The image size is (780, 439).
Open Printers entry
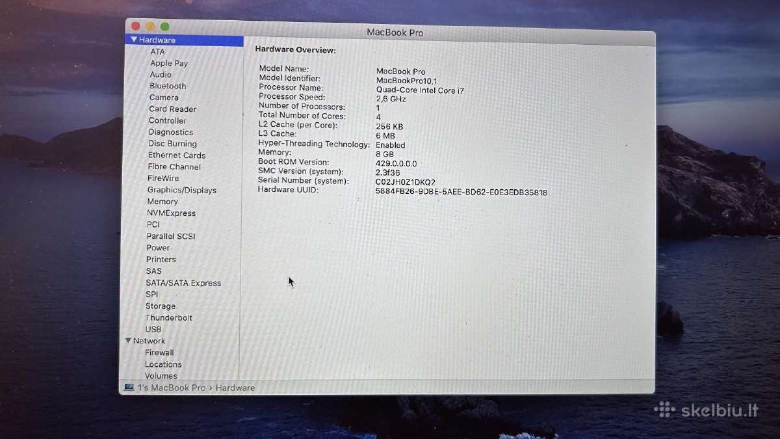coord(161,259)
